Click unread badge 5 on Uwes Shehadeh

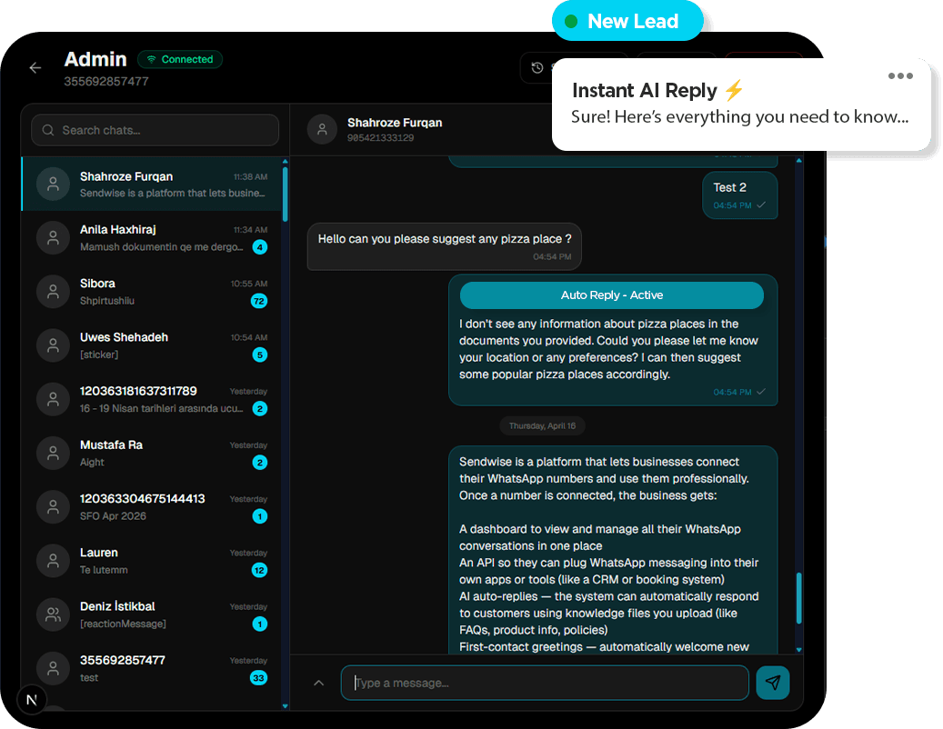(260, 355)
